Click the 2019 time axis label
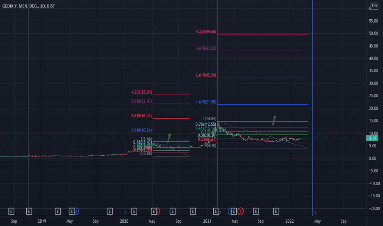This screenshot has width=383, height=226. (x=42, y=221)
